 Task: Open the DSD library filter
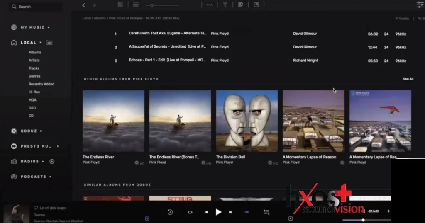(x=32, y=108)
